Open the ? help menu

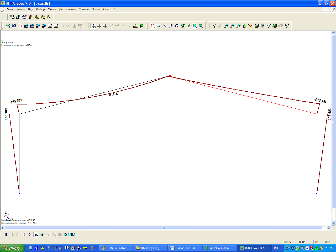(x=114, y=9)
